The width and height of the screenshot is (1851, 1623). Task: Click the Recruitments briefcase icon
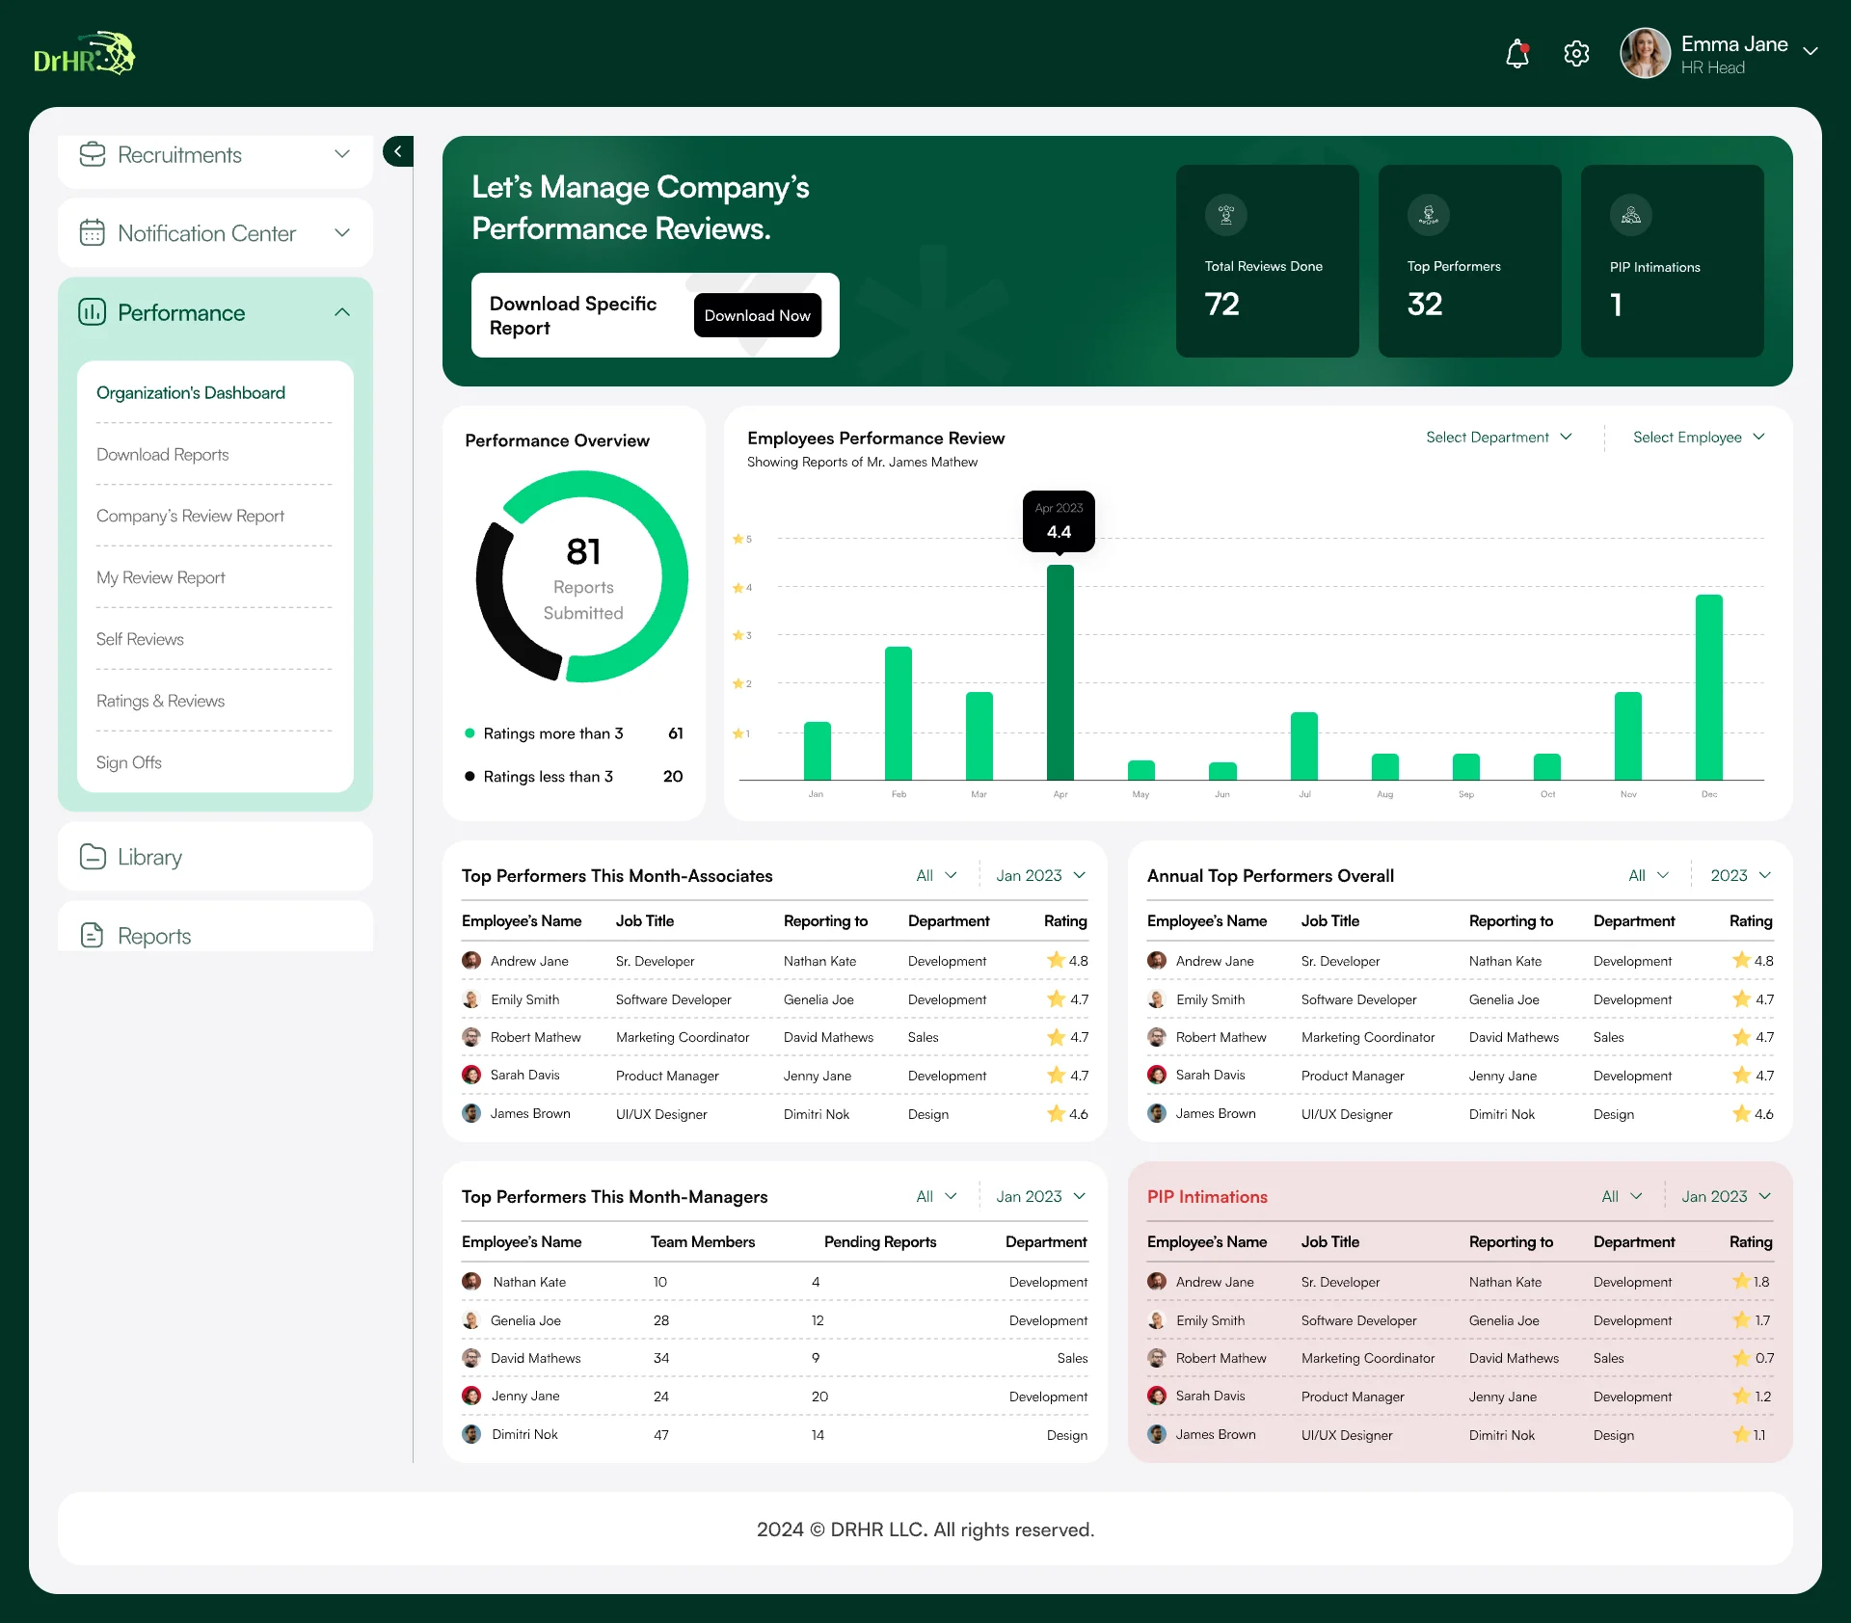(x=93, y=154)
